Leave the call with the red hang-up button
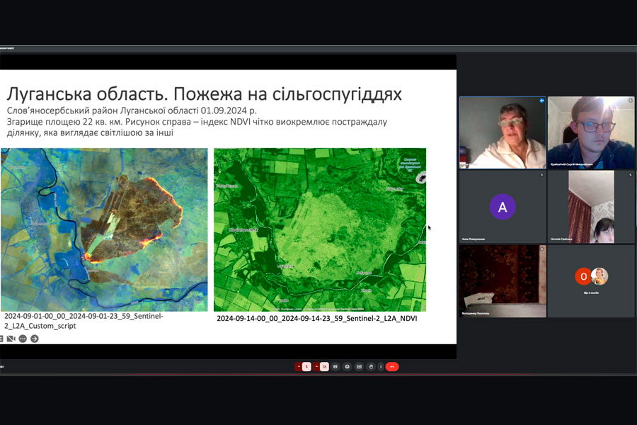The height and width of the screenshot is (425, 637). pyautogui.click(x=392, y=367)
